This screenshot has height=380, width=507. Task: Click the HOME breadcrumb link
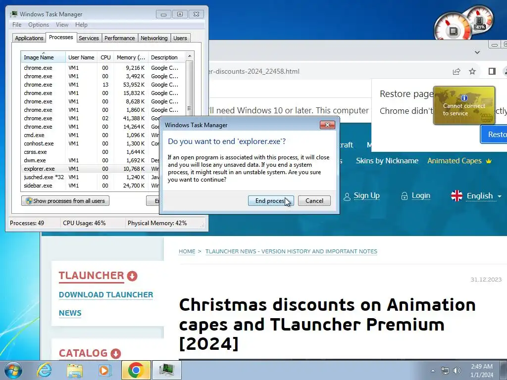click(x=187, y=251)
